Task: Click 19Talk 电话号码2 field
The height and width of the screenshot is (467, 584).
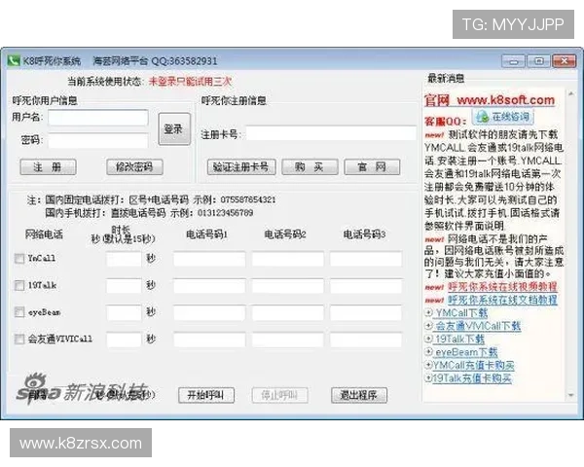Action: (287, 286)
